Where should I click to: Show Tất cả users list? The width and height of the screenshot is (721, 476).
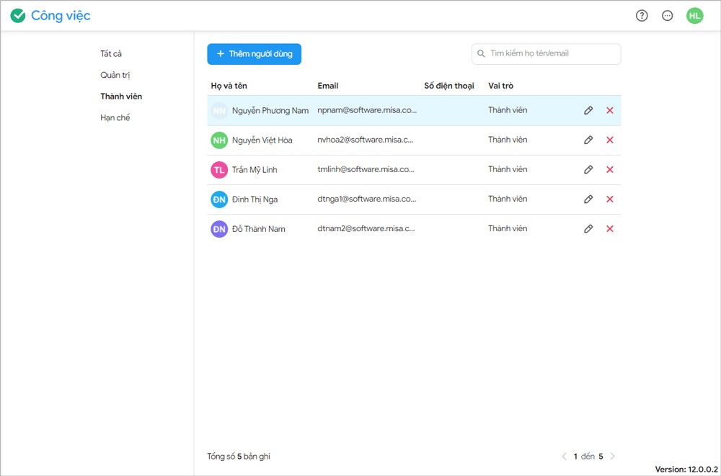(x=111, y=53)
